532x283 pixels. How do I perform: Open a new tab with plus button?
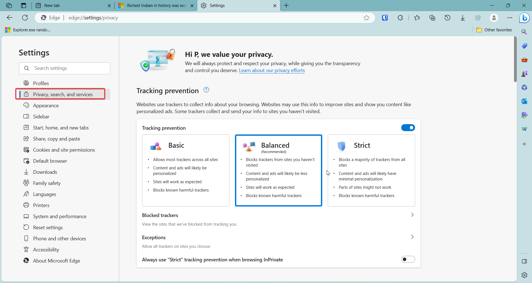pyautogui.click(x=286, y=6)
